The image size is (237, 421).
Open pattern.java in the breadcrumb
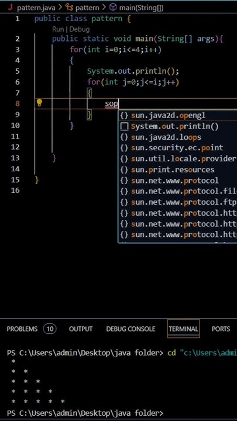[x=36, y=8]
